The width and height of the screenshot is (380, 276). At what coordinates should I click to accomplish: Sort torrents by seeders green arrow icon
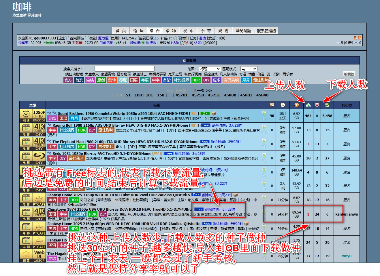click(x=308, y=105)
